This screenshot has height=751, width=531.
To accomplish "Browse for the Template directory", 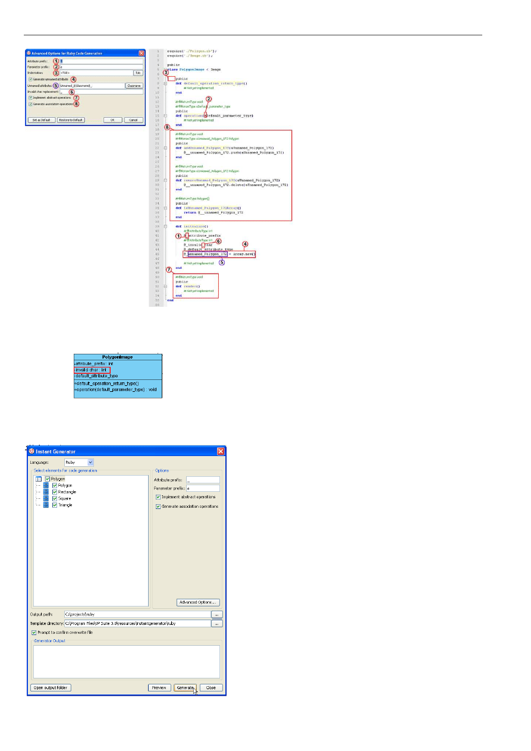I will (x=217, y=624).
